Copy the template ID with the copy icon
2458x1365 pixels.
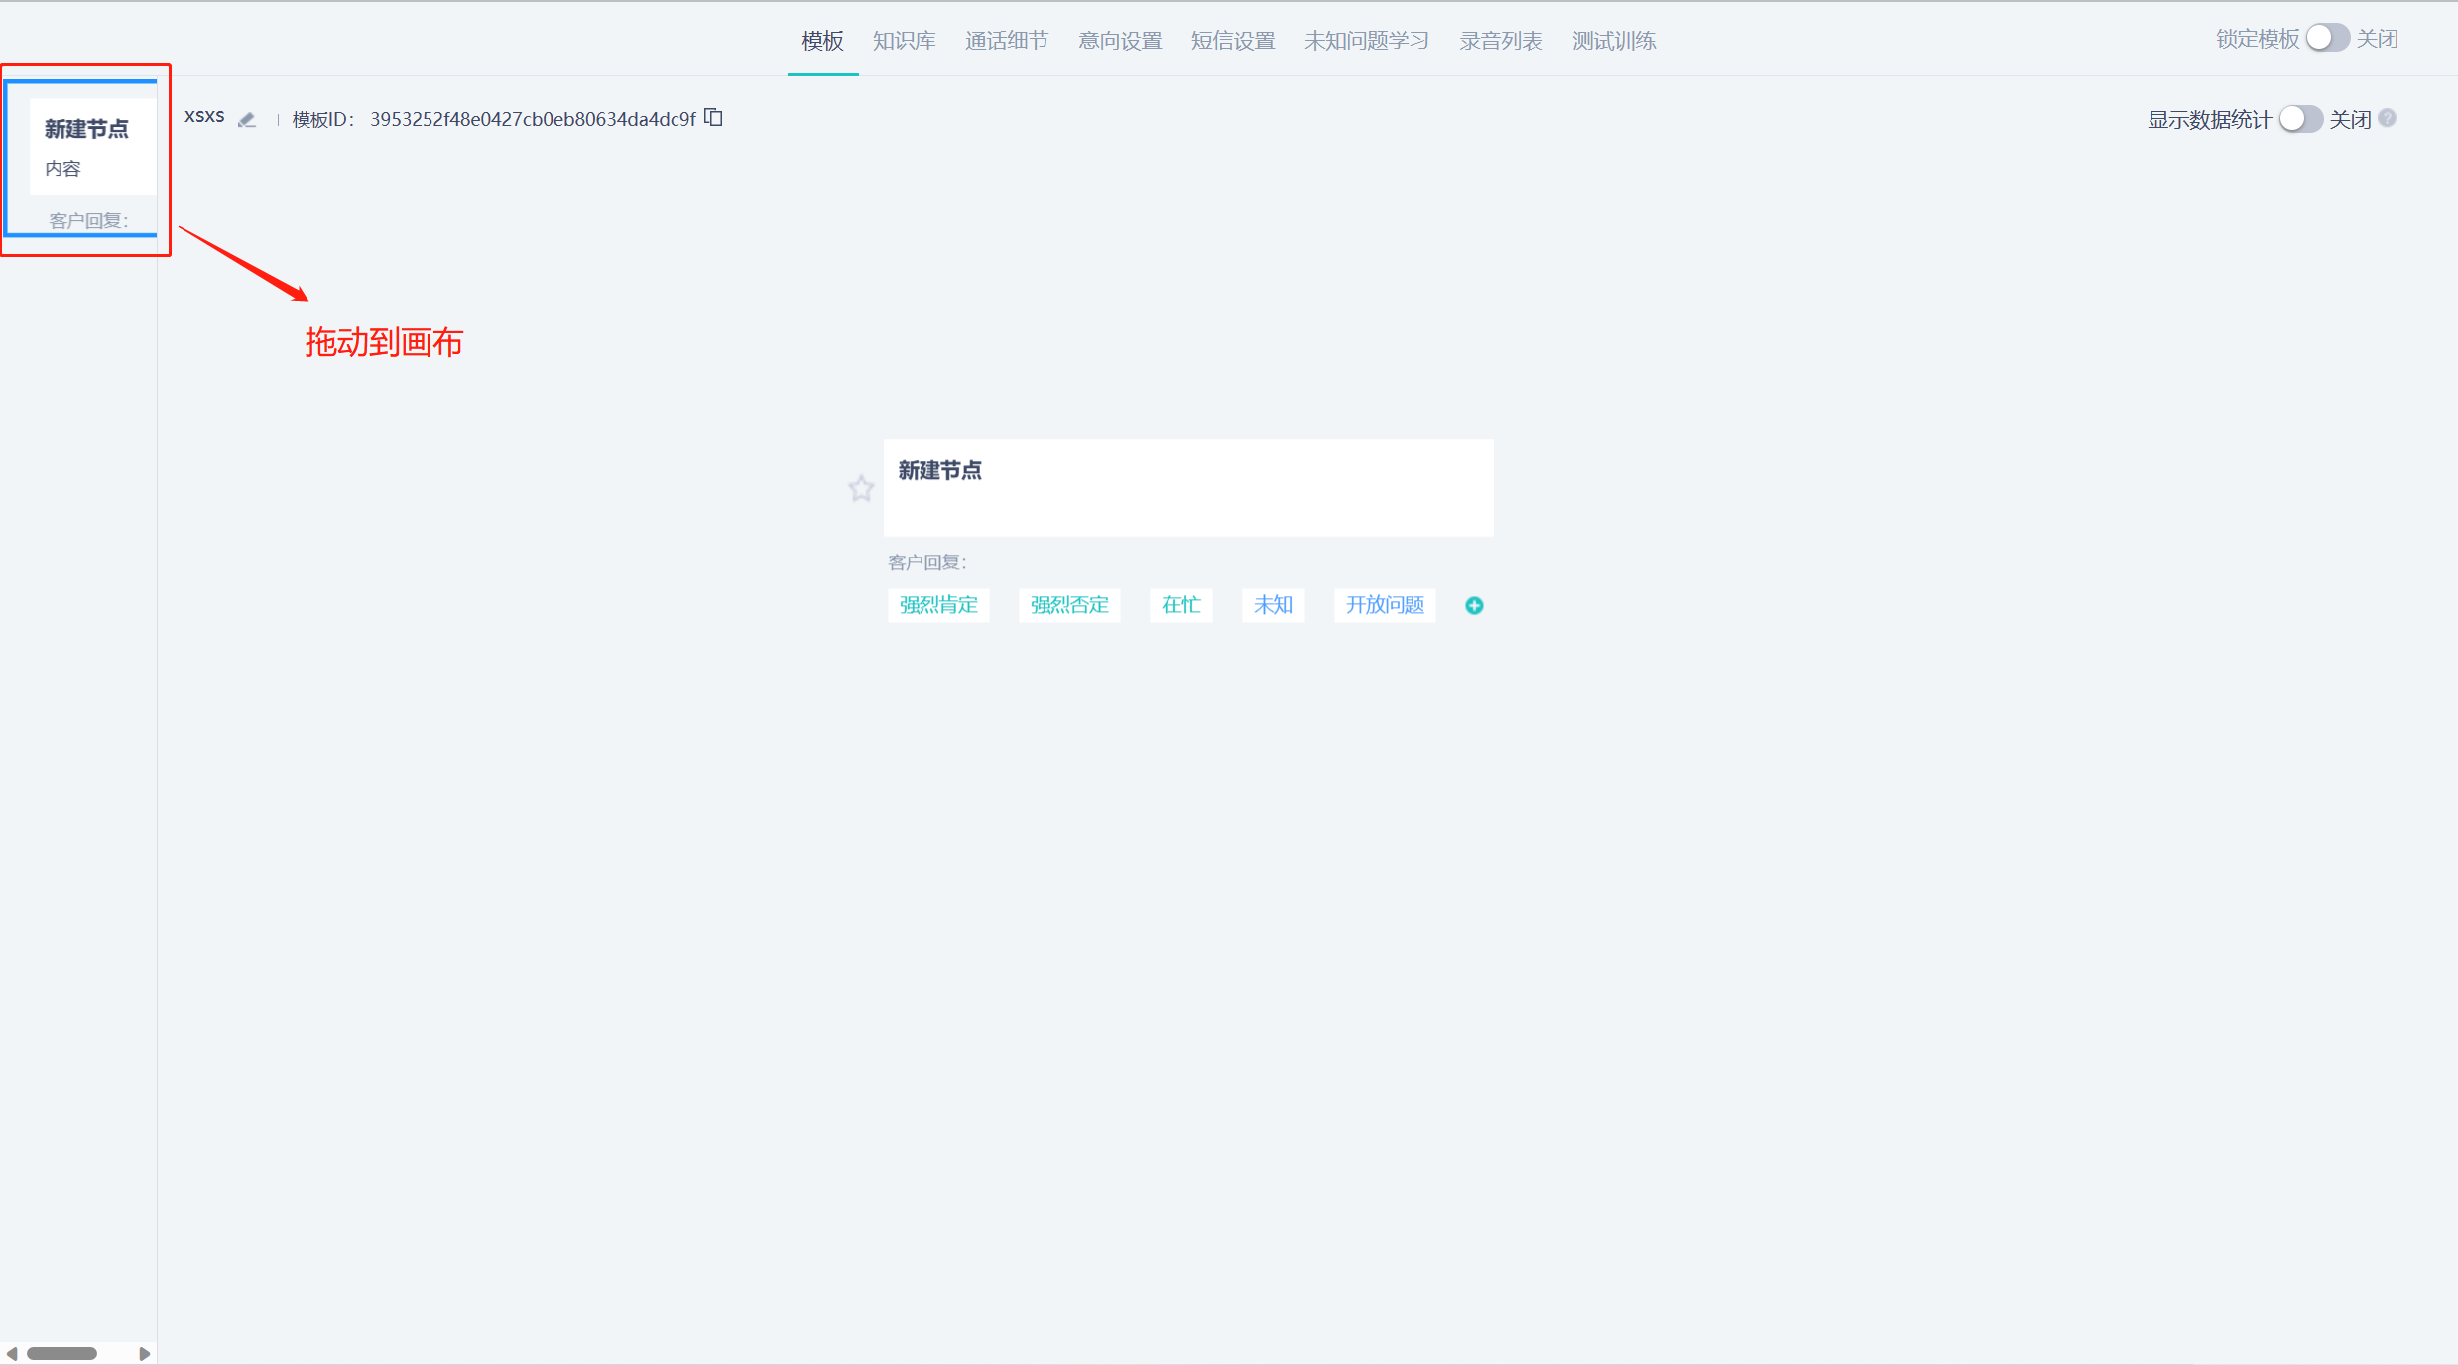[x=714, y=118]
